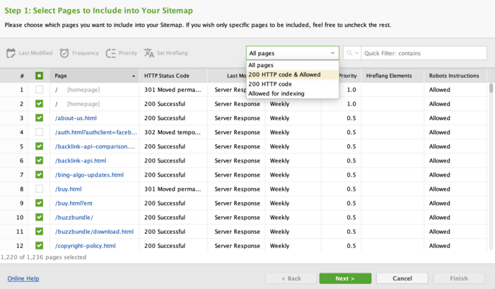The height and width of the screenshot is (289, 495).
Task: Click the Last Modified calendar icon
Action: tap(11, 53)
